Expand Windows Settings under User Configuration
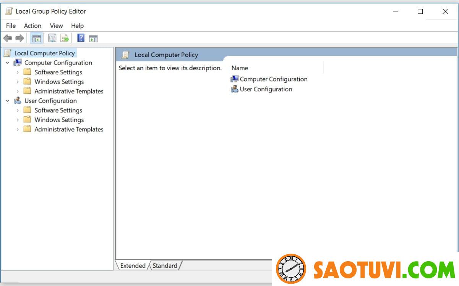459x286 pixels. click(18, 120)
